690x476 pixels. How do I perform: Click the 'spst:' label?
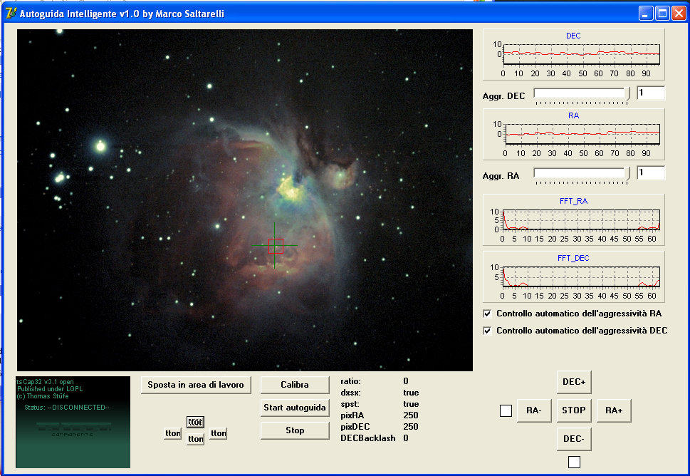(x=350, y=404)
